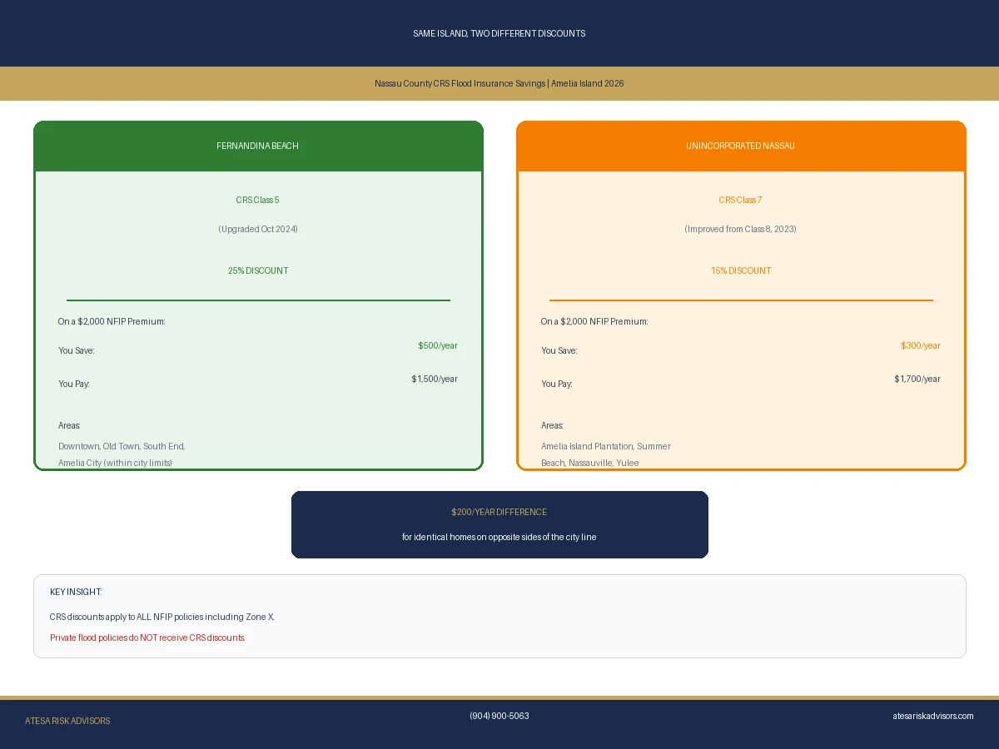Click the KEY INSIGHT heading
The image size is (999, 749).
76,592
